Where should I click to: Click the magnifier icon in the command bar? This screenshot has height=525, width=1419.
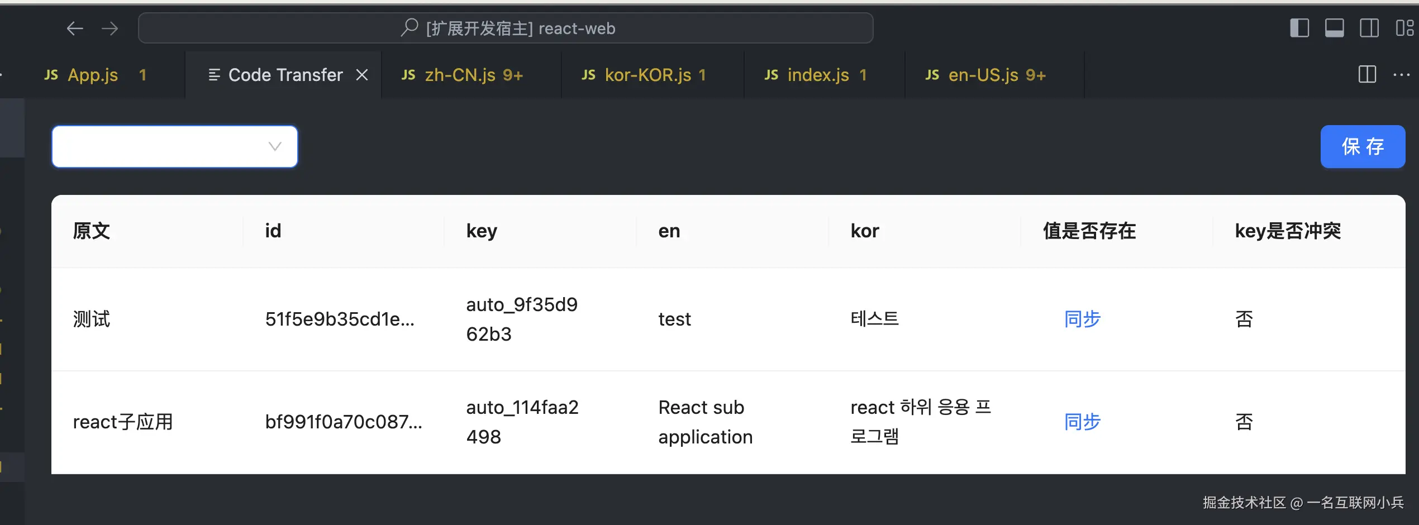[x=409, y=27]
